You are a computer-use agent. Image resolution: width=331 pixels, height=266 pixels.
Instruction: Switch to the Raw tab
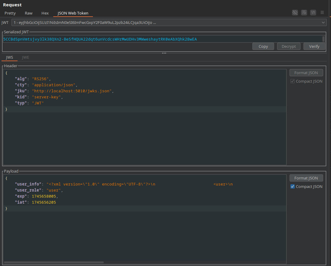click(x=29, y=13)
